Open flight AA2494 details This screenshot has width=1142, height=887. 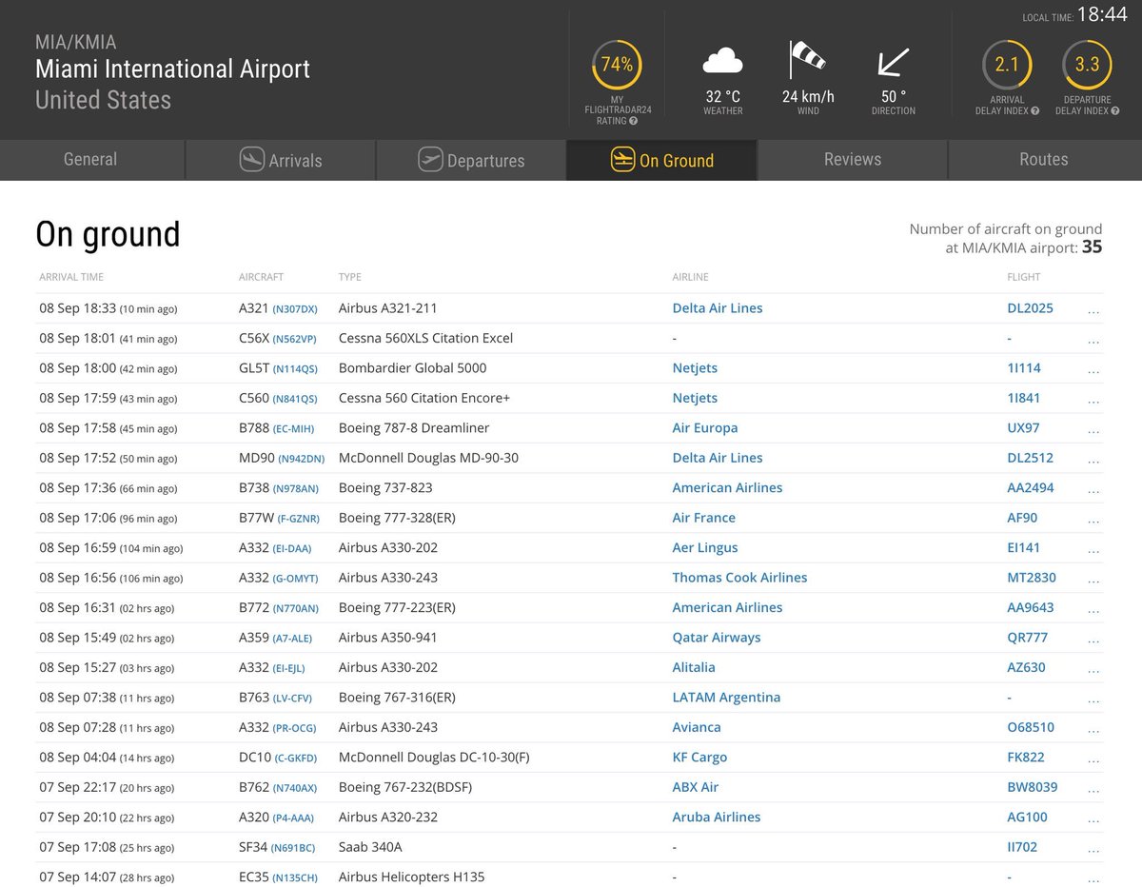[x=1031, y=488]
